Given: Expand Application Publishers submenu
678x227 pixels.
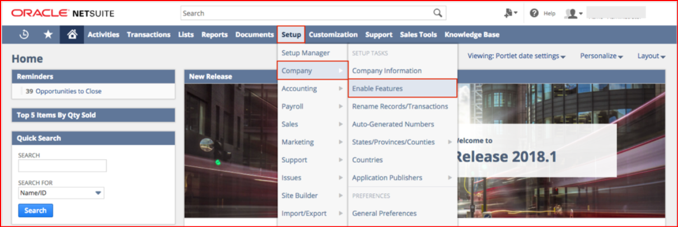Looking at the screenshot, I should tap(403, 178).
